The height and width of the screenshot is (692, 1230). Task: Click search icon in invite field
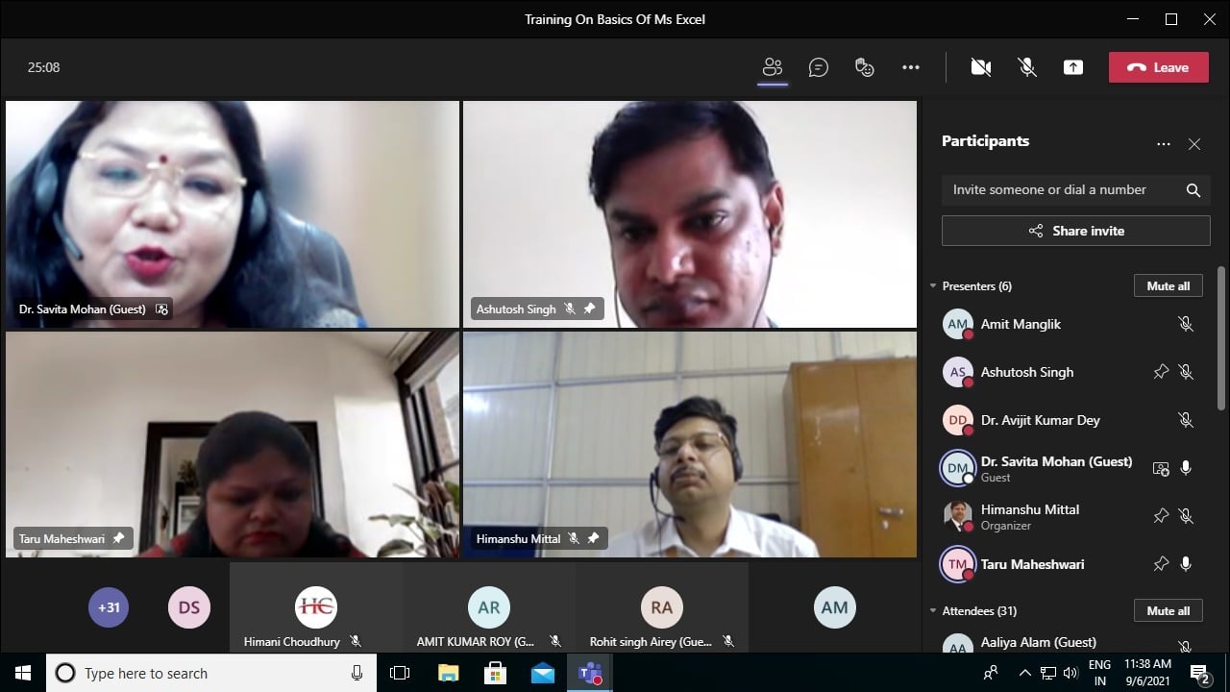[1193, 190]
